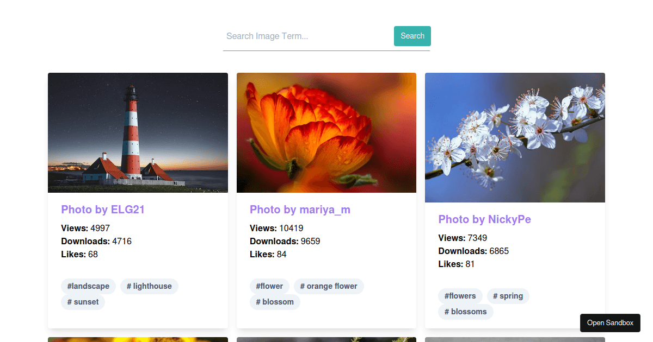Open the Photo by NickyPe link
653x342 pixels.
pyautogui.click(x=485, y=219)
